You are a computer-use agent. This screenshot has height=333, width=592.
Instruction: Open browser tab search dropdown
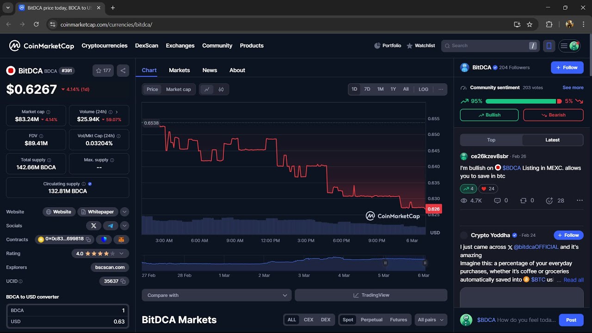(8, 8)
